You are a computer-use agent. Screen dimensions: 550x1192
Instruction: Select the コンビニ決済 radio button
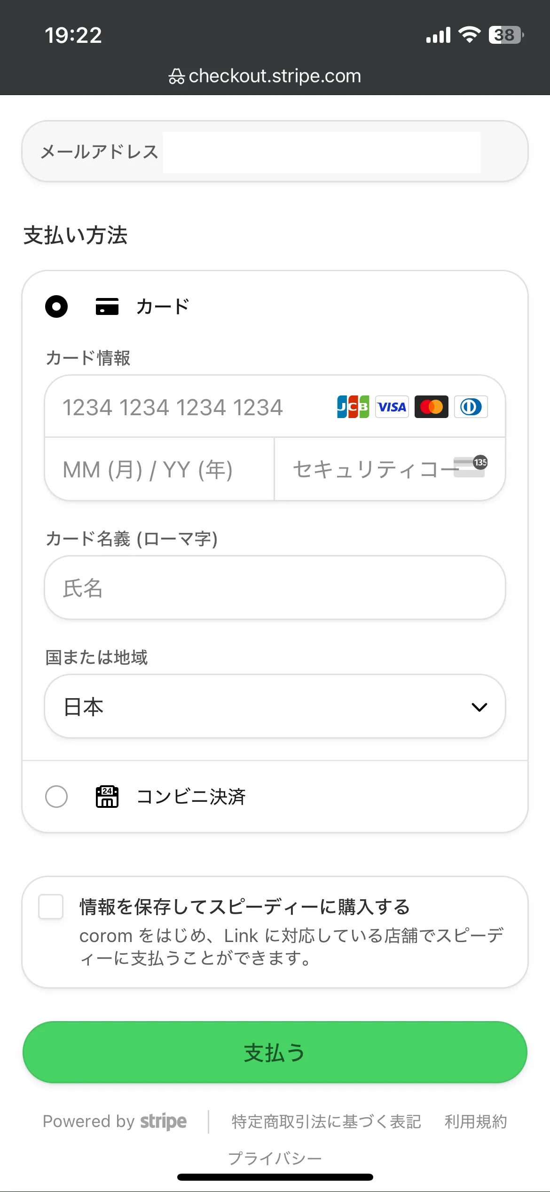click(56, 797)
